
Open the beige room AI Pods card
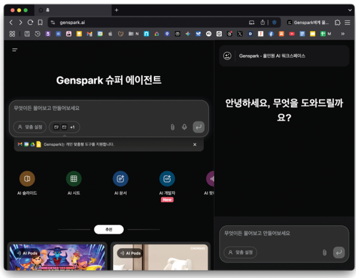161,257
